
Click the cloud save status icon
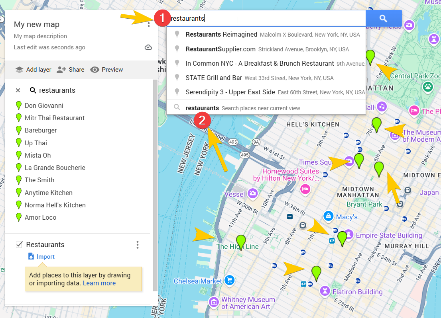pyautogui.click(x=148, y=47)
